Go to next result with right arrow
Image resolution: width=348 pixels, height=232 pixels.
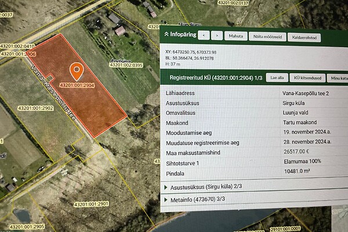pos(216,35)
